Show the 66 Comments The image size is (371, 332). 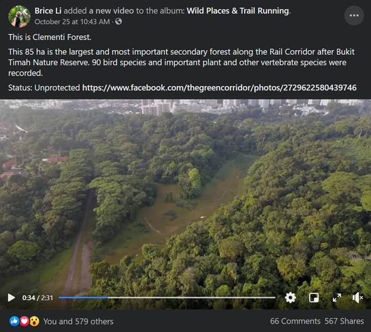click(295, 321)
